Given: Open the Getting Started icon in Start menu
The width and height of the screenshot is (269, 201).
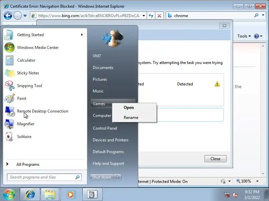Looking at the screenshot, I should (x=9, y=35).
